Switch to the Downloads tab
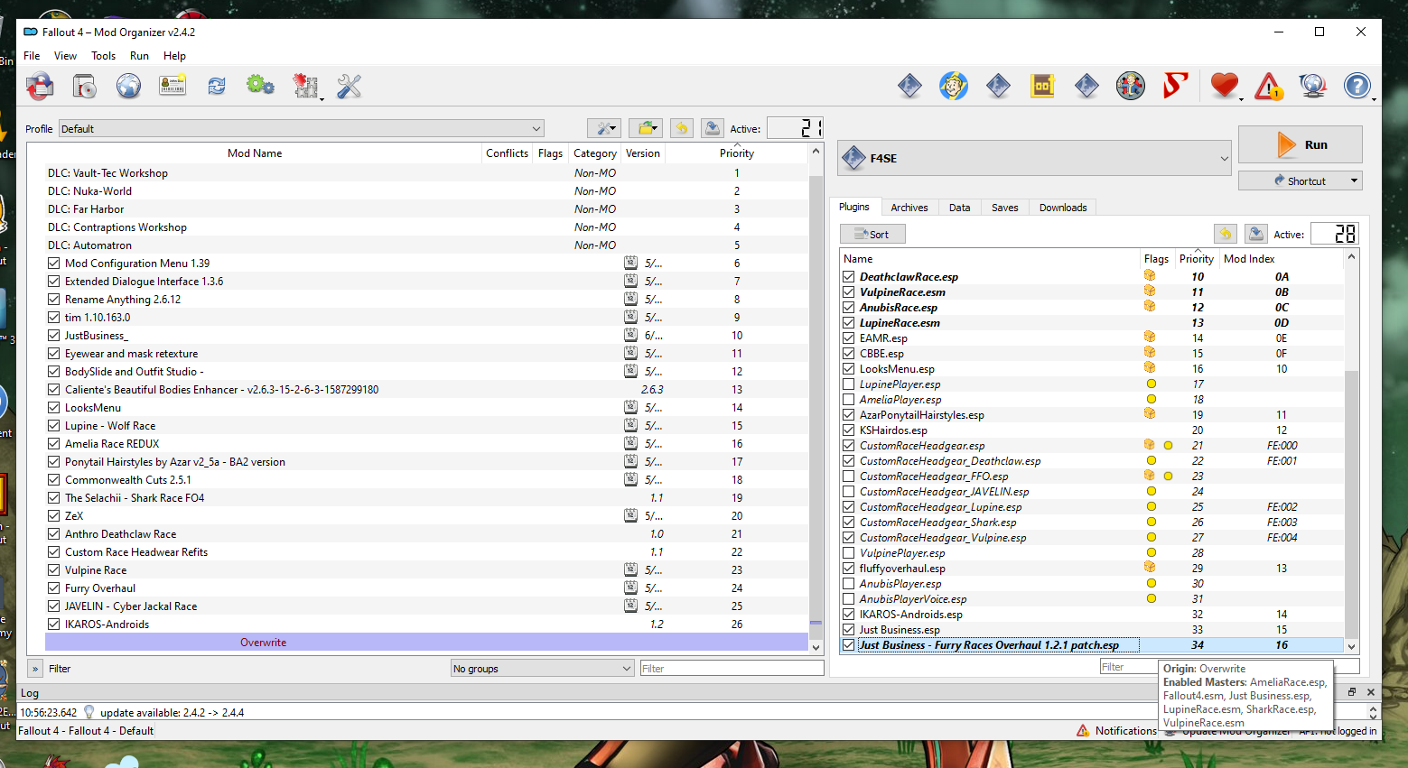 point(1063,208)
